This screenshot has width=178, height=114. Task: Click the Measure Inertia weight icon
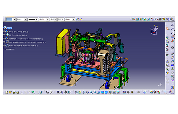click(132, 92)
